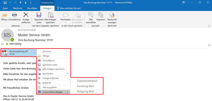Save with the title bar disk icon
Image resolution: width=212 pixels, height=101 pixels.
pyautogui.click(x=5, y=3)
